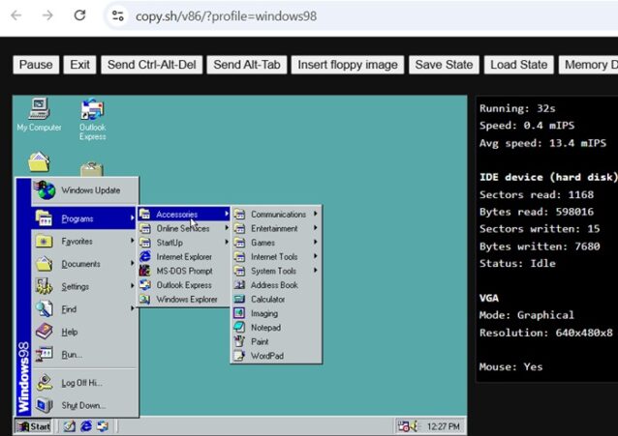Click the Task Scheduler icon in system tray

click(x=403, y=426)
